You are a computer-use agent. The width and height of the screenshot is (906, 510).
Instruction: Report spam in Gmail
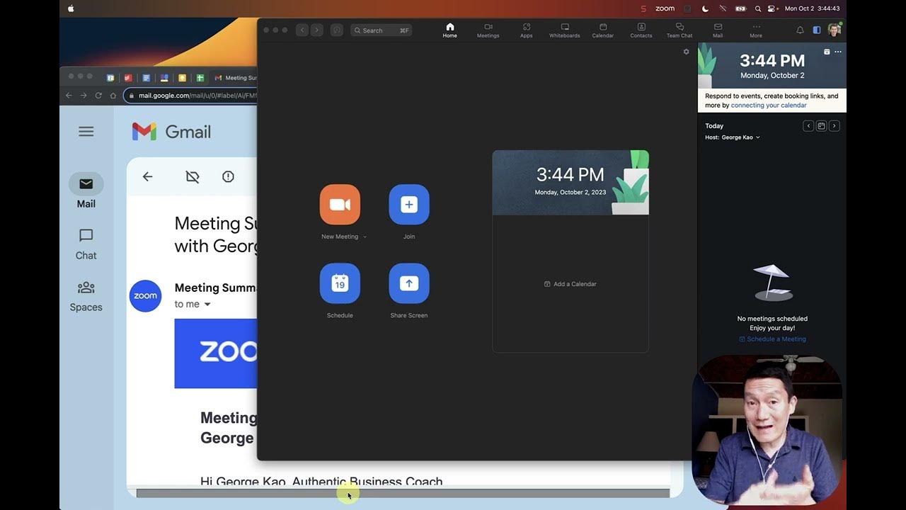pyautogui.click(x=228, y=177)
